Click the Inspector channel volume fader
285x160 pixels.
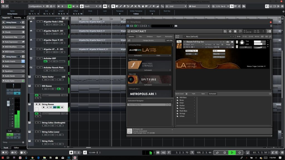pos(8,103)
